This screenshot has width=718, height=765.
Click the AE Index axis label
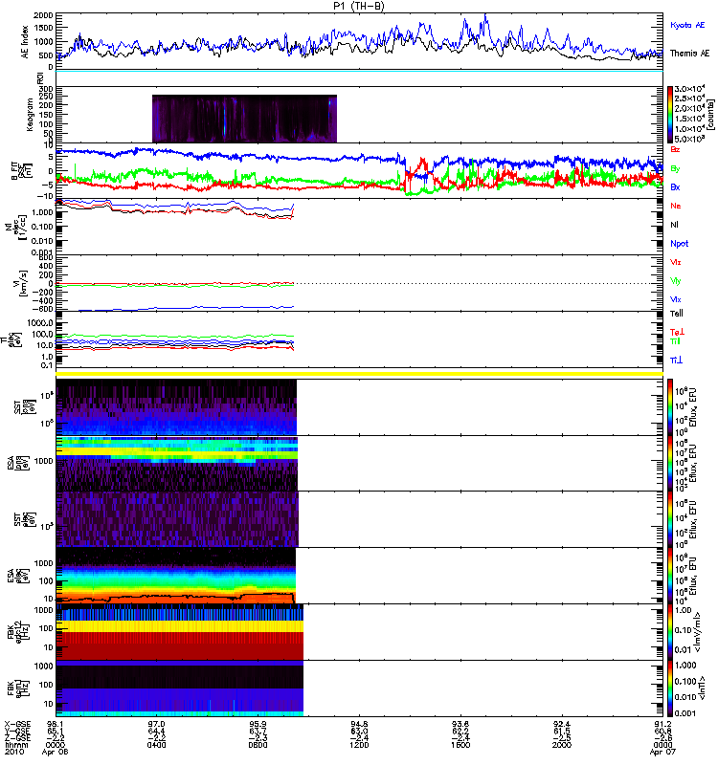25,42
